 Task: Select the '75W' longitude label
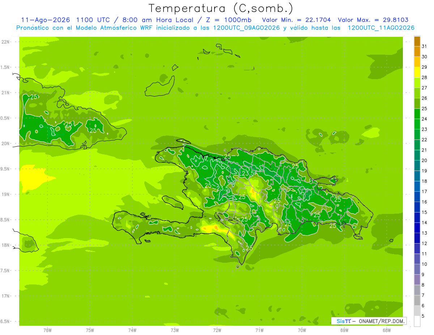(x=90, y=330)
